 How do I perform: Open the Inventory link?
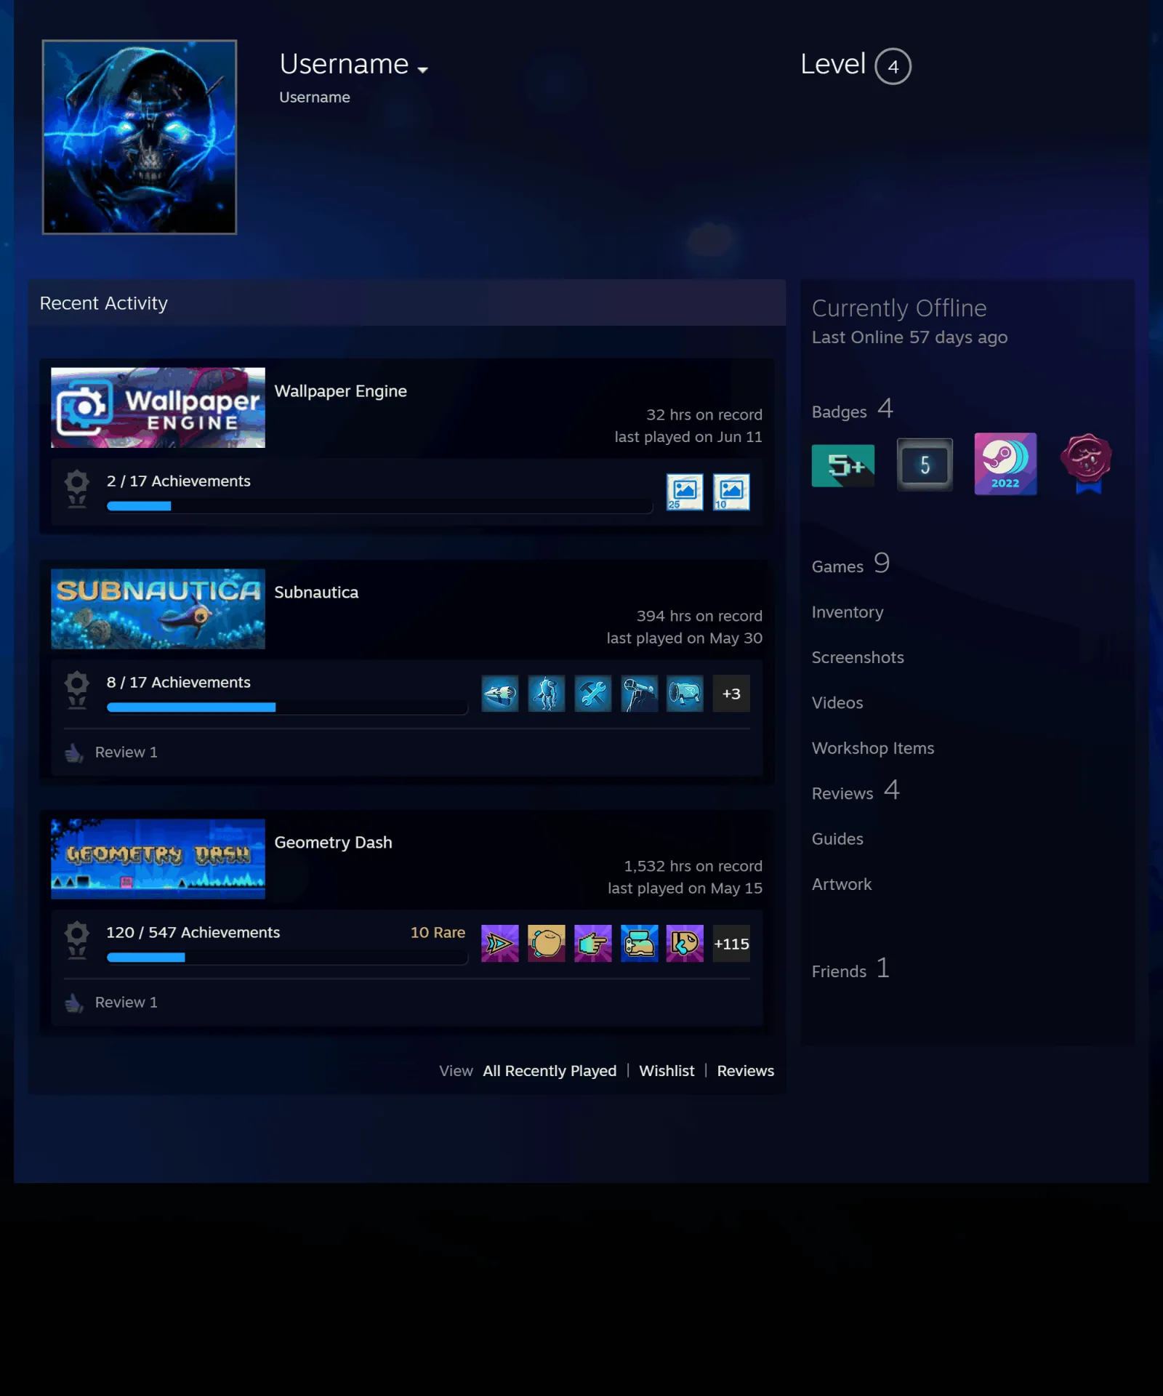pos(848,612)
